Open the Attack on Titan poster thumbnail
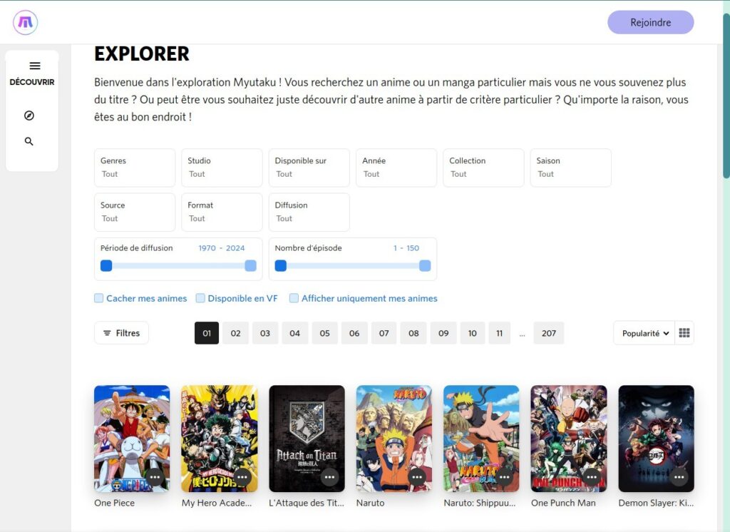Image resolution: width=730 pixels, height=532 pixels. point(307,439)
